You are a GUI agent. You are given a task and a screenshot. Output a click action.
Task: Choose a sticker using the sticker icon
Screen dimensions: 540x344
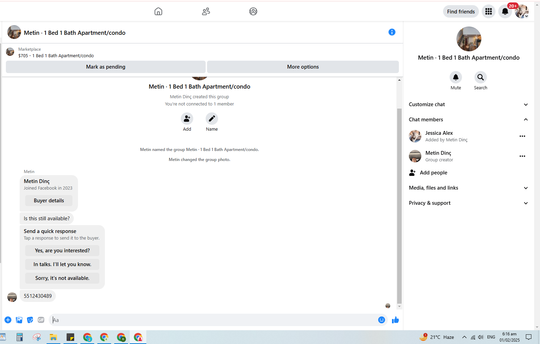click(x=30, y=320)
